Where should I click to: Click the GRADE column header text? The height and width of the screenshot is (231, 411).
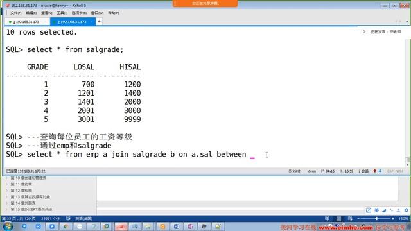coord(37,67)
